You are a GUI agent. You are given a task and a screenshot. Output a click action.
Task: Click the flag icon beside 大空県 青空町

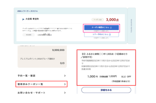click(23, 19)
